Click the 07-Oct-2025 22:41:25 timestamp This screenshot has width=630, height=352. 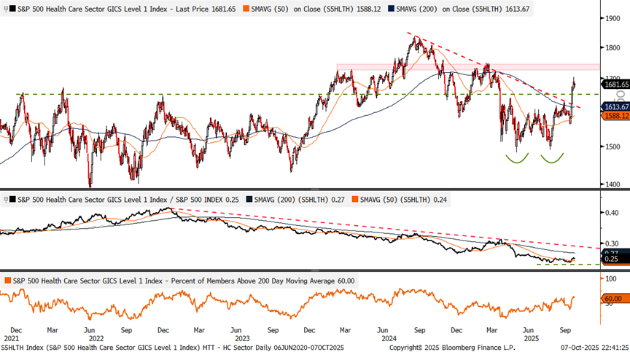tap(595, 348)
